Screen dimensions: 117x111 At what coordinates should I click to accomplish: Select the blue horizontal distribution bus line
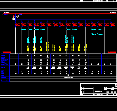(x=63, y=20)
